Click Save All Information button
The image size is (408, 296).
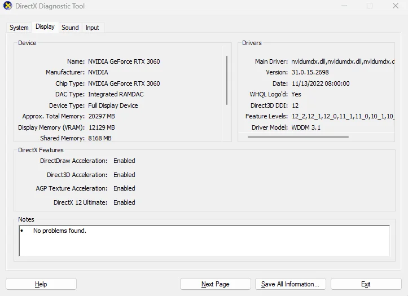[x=291, y=284]
